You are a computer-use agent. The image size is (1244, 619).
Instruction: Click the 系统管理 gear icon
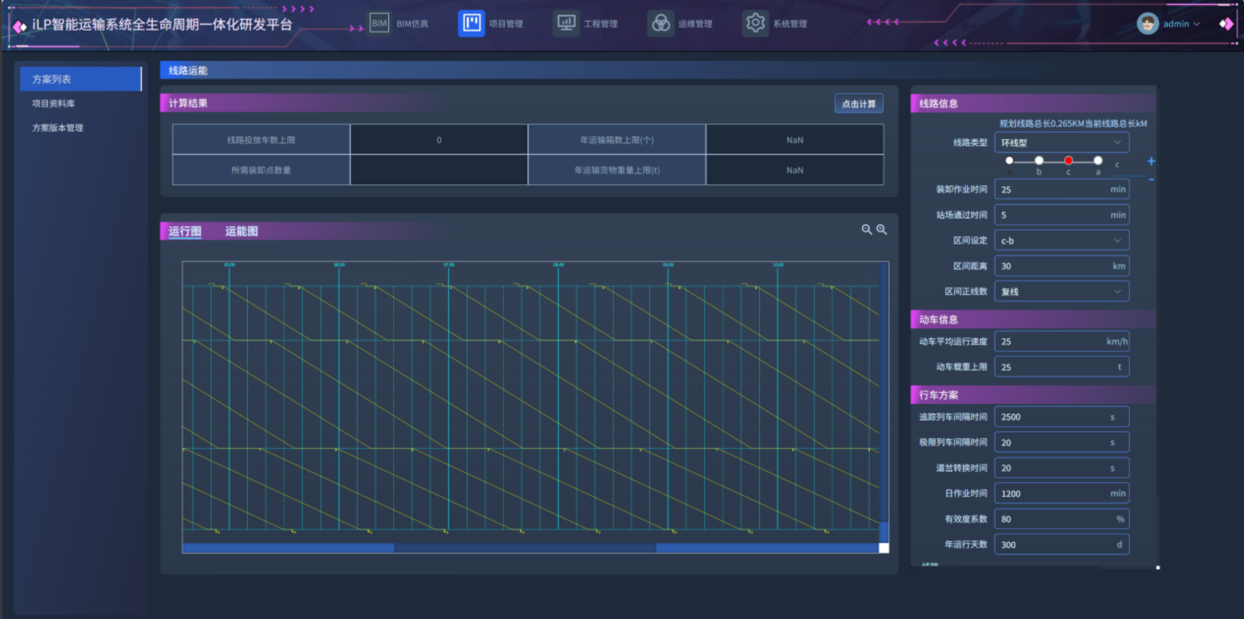pos(755,24)
